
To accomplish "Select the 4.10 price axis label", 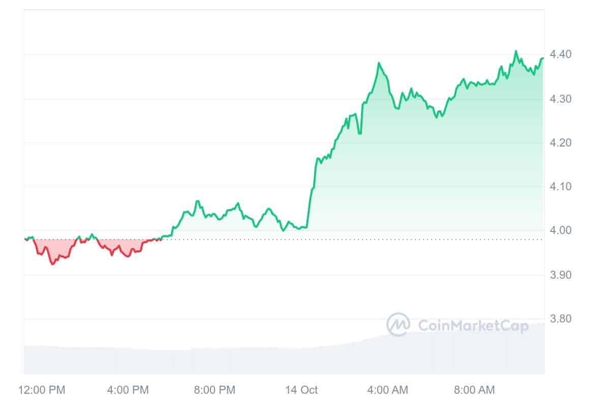I will click(x=562, y=187).
